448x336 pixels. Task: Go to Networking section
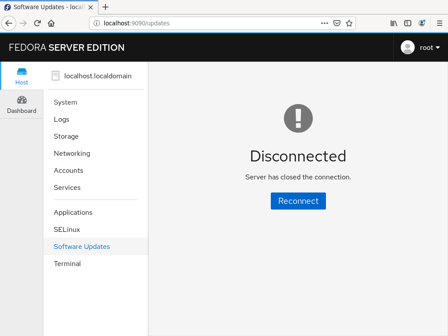(x=72, y=154)
